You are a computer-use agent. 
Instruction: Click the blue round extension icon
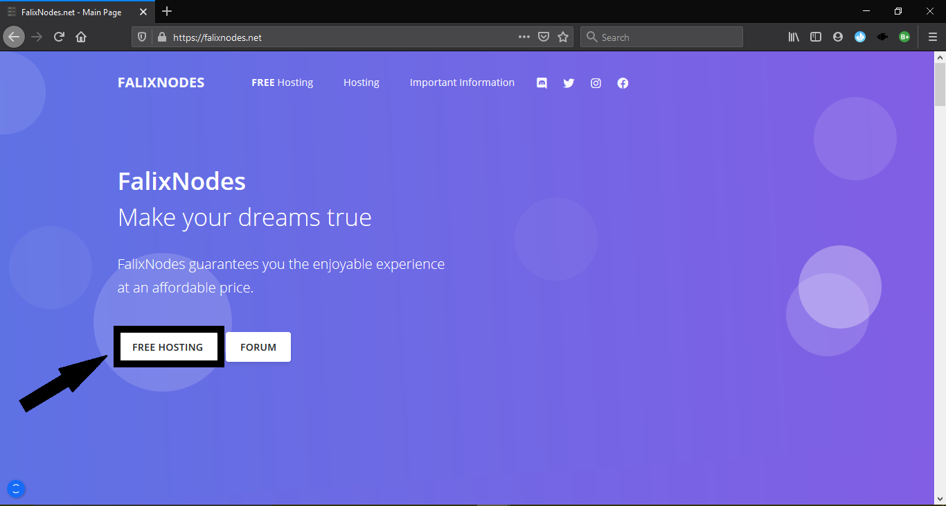[x=860, y=37]
